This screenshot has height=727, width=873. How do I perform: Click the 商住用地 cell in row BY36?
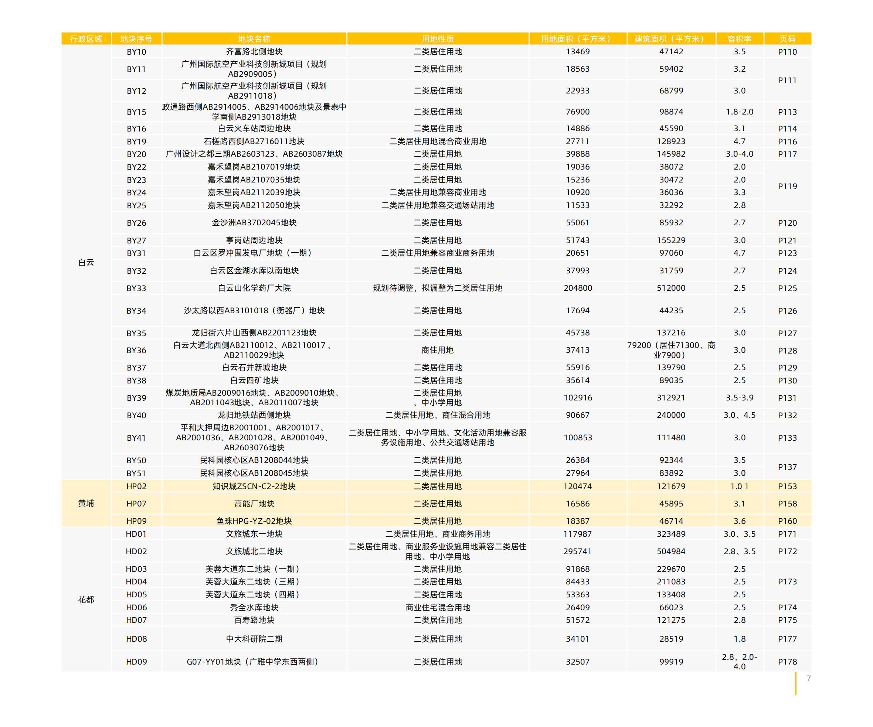(x=438, y=350)
